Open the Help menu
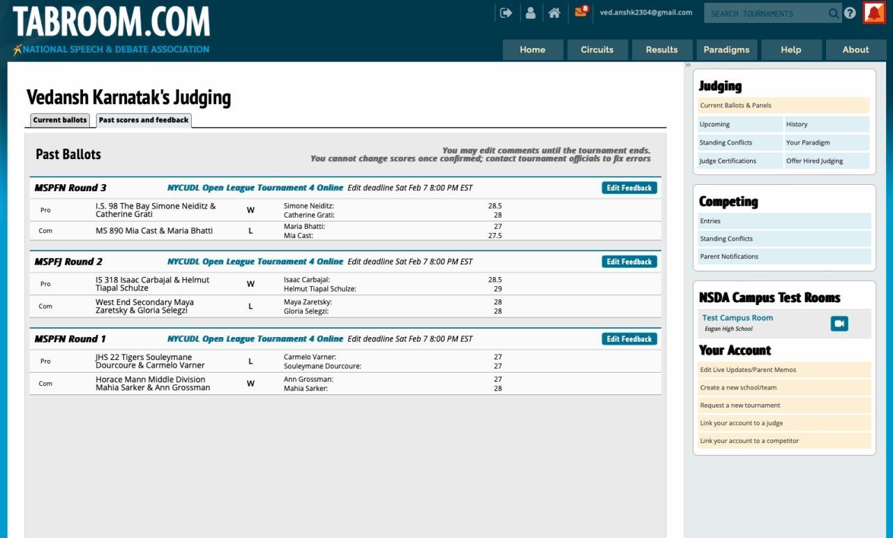 791,50
